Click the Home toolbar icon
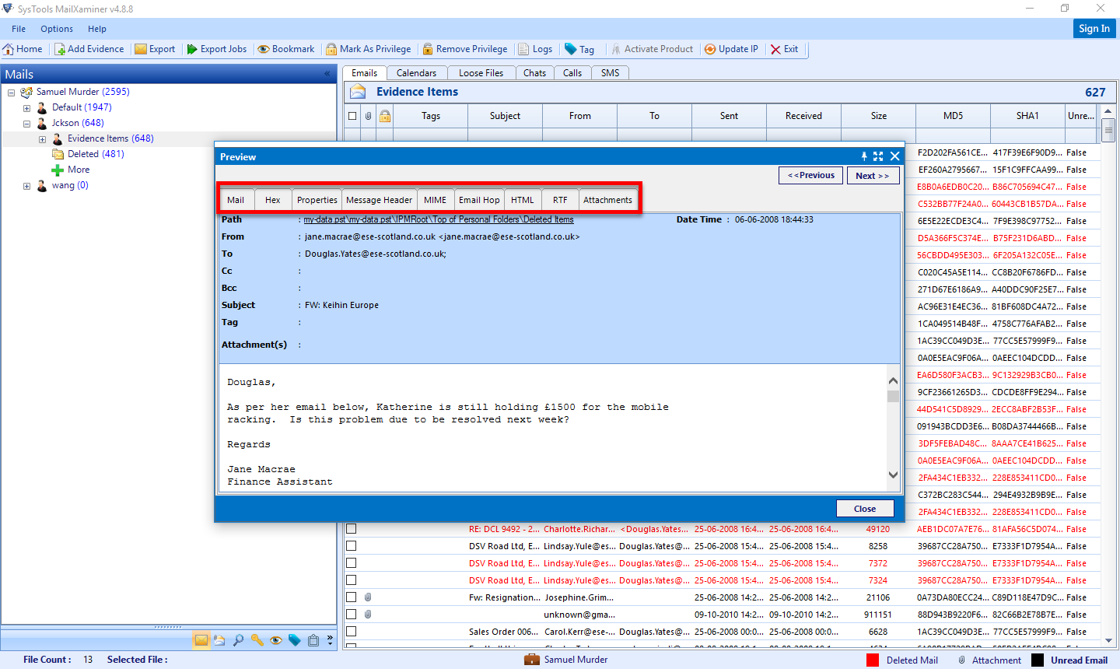 pos(9,49)
